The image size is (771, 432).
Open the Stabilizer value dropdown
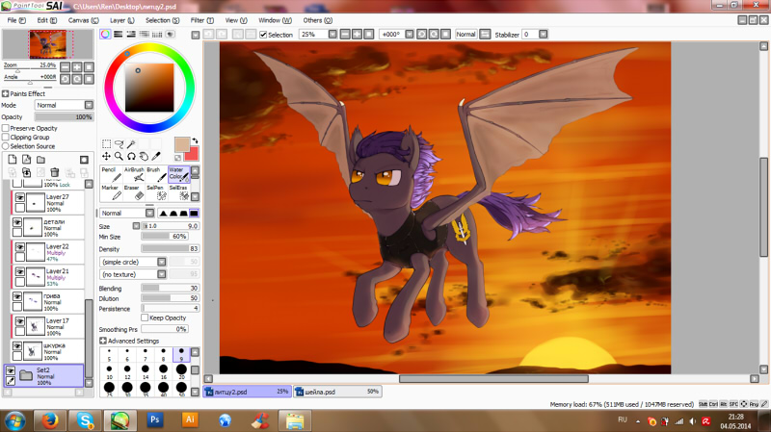tap(543, 35)
